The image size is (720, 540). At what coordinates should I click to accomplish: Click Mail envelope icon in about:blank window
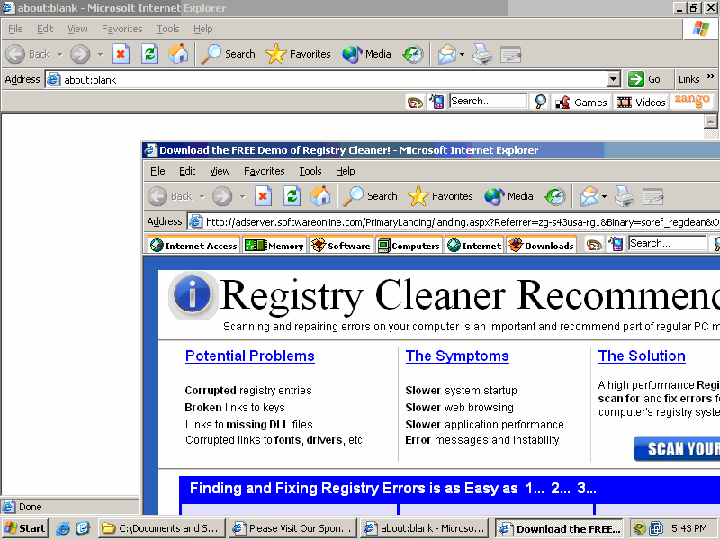pyautogui.click(x=446, y=54)
